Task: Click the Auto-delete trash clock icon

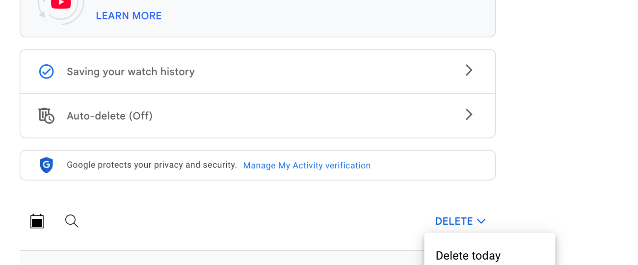Action: [x=46, y=116]
